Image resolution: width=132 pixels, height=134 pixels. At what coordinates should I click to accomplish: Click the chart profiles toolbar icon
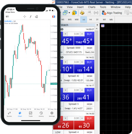[65, 13]
